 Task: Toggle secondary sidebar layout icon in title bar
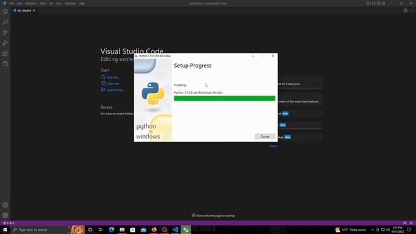point(378,3)
